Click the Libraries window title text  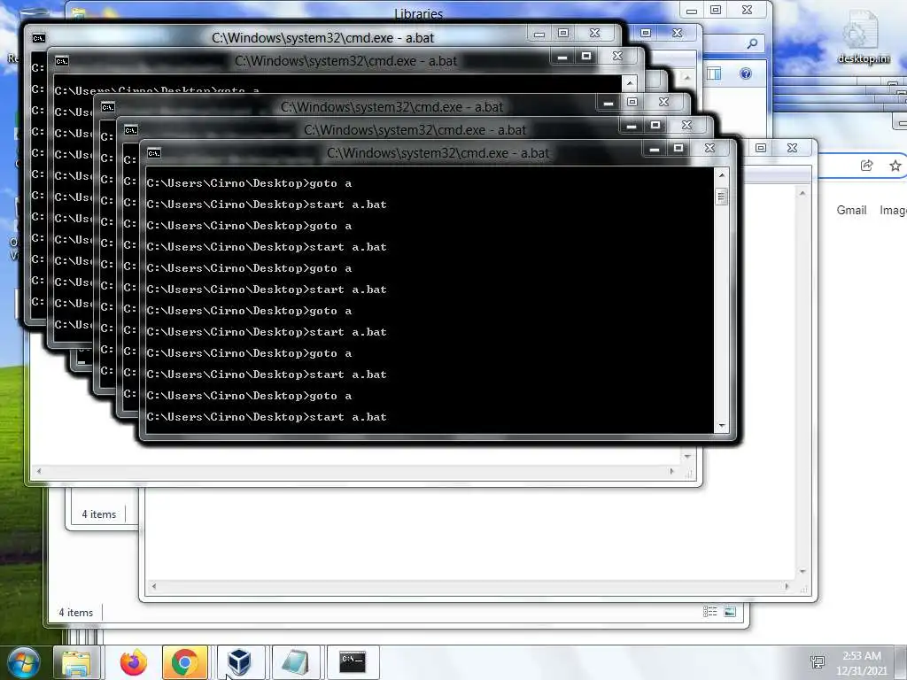[x=418, y=13]
